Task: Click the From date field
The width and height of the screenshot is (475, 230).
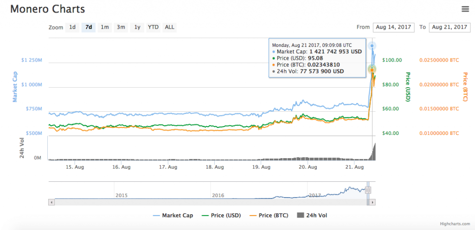Action: [394, 27]
